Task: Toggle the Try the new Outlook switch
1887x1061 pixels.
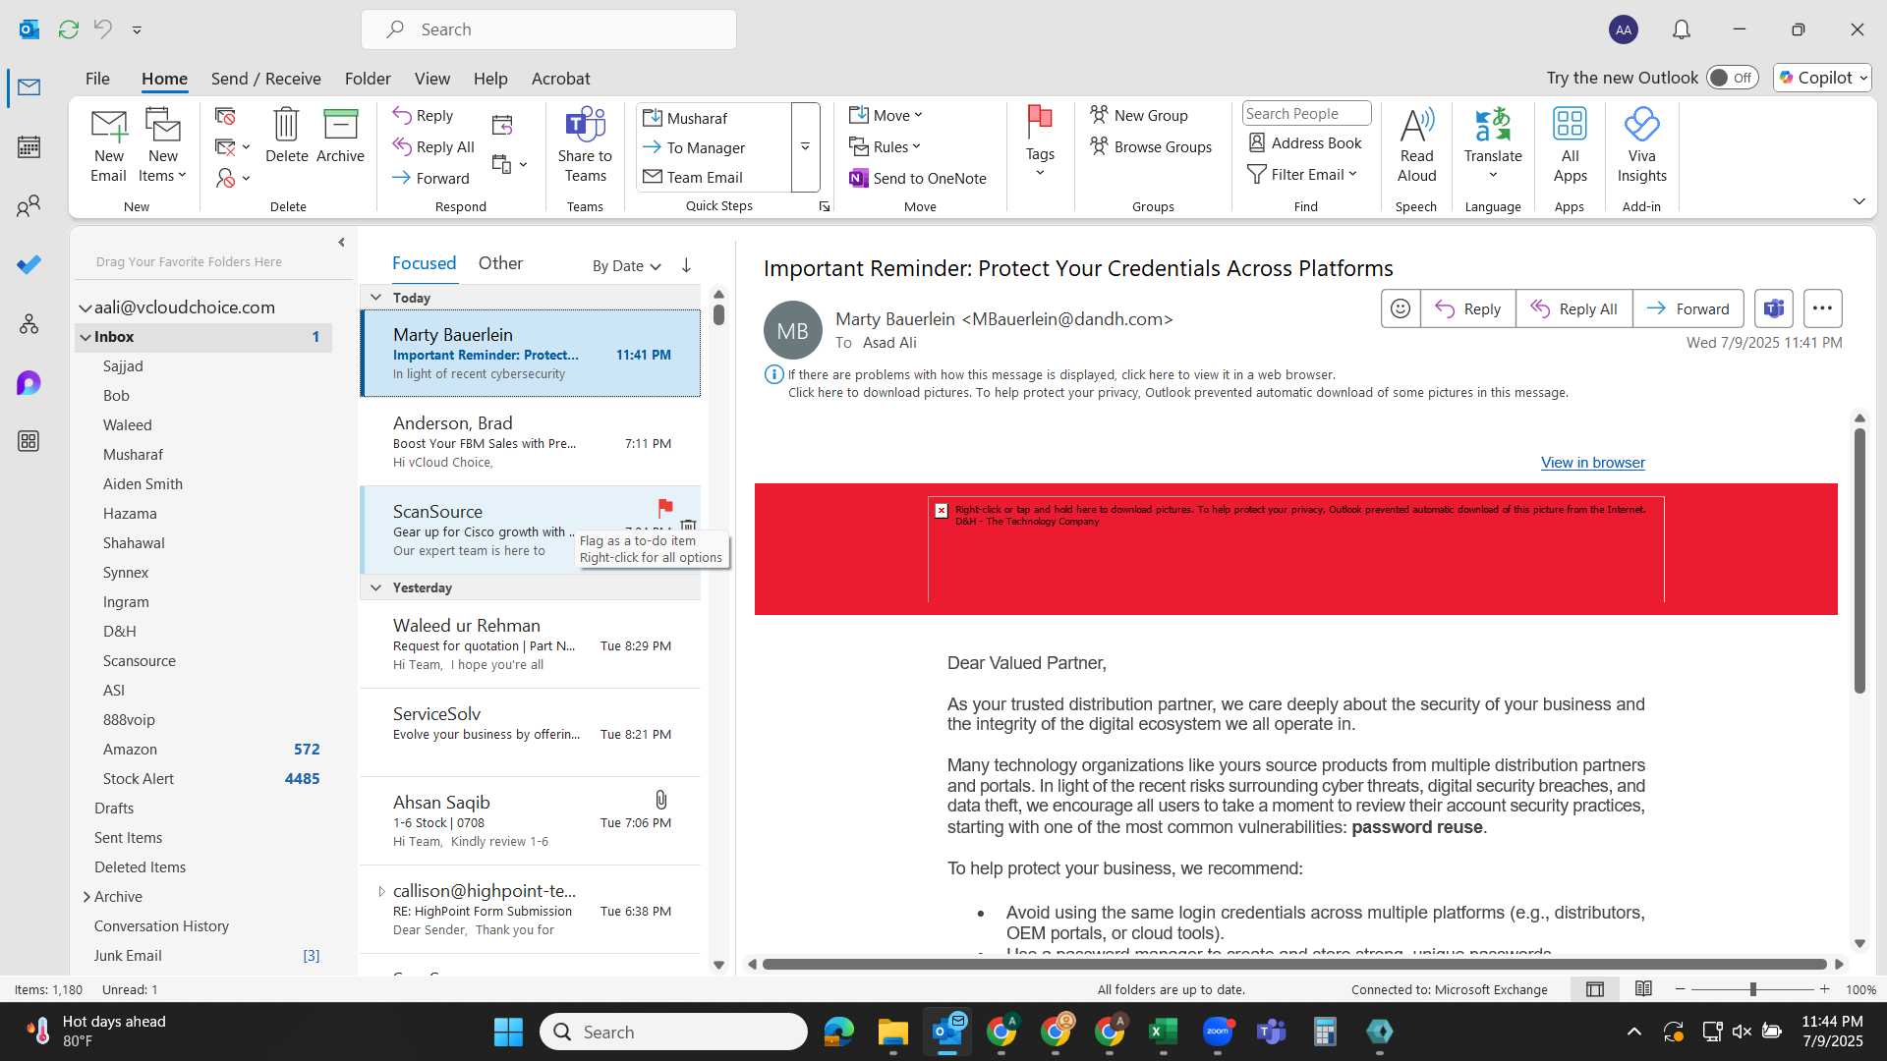Action: click(1732, 78)
